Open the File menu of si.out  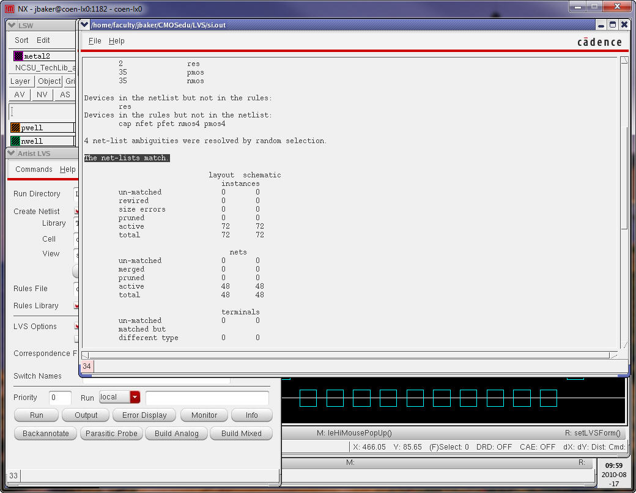[95, 41]
